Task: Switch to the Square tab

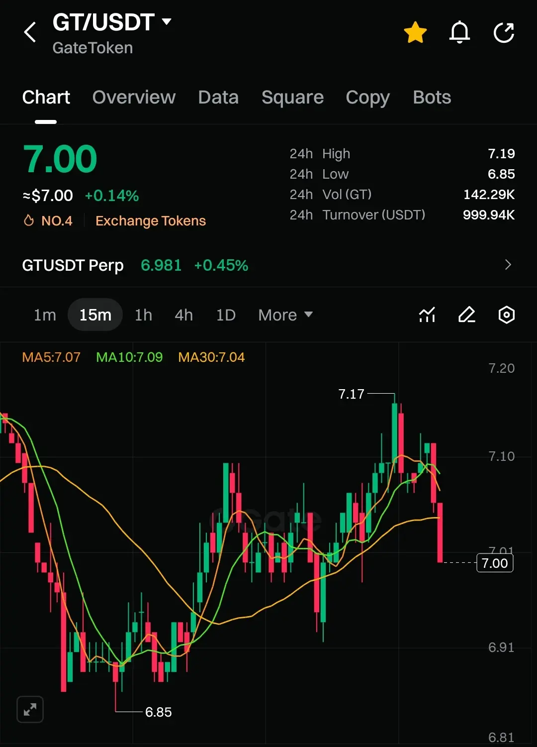Action: [292, 98]
